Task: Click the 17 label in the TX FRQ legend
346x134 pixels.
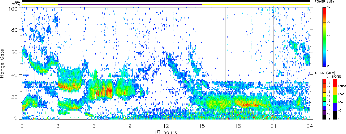Action: 328,83
